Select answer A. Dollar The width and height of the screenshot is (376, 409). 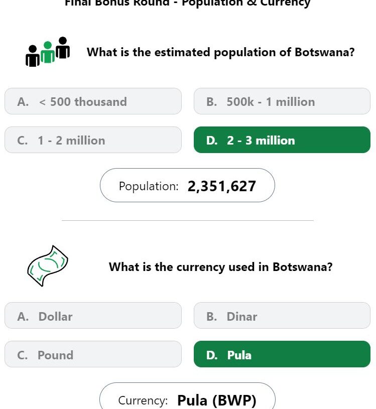[93, 316]
